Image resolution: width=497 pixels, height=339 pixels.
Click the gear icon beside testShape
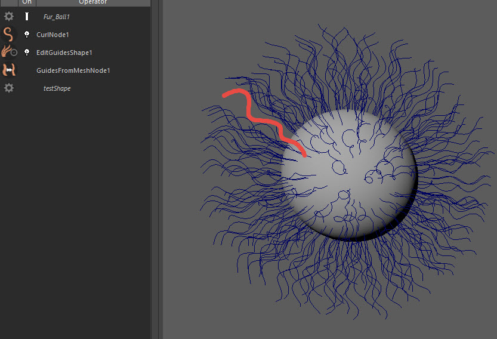pyautogui.click(x=9, y=88)
